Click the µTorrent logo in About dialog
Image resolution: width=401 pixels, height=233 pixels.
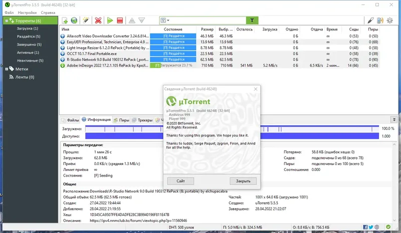pyautogui.click(x=188, y=101)
